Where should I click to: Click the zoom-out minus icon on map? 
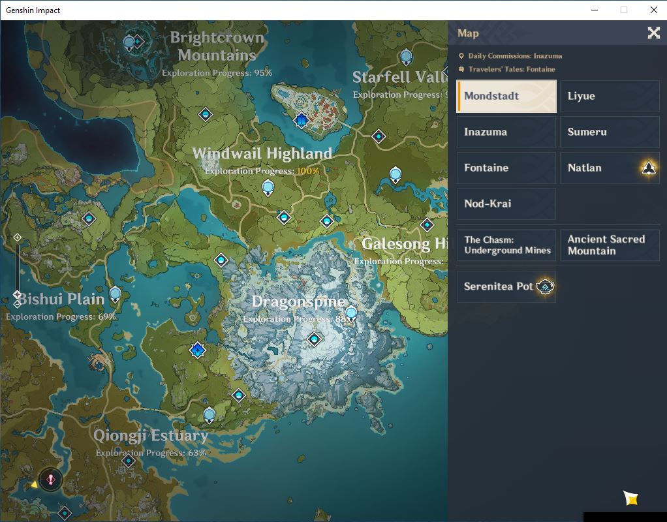click(18, 304)
